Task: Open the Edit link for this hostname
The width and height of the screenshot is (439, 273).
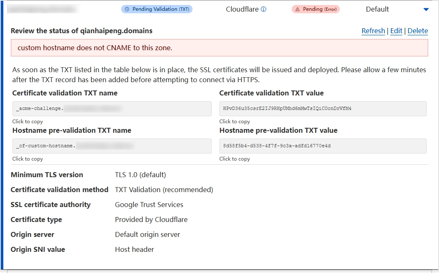Action: pos(396,31)
